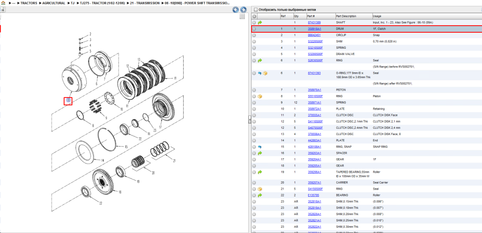Click the add circle on 442803A1 PLATE row
Image resolution: width=482 pixels, height=233 pixels.
(254, 140)
